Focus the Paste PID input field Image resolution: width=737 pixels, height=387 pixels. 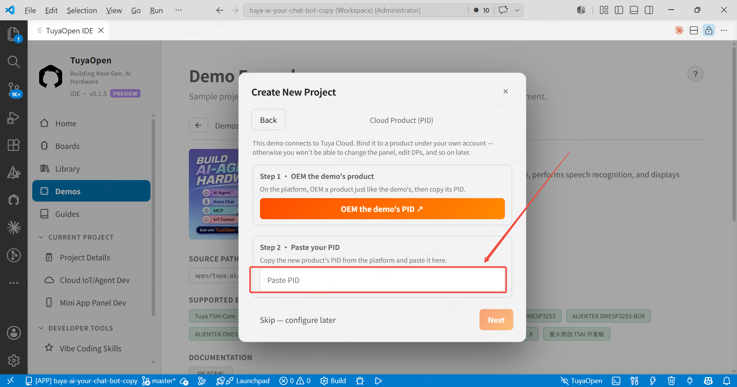[382, 280]
